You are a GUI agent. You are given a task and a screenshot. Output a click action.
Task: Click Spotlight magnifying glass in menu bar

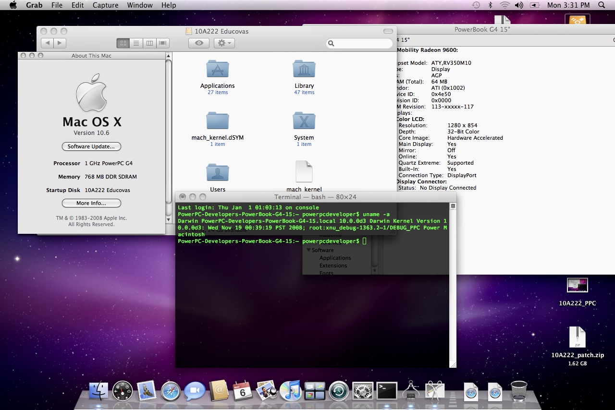click(602, 5)
